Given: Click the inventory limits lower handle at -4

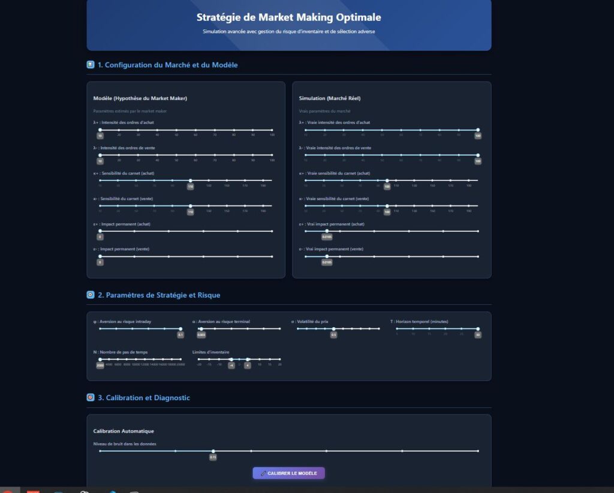Looking at the screenshot, I should (231, 359).
